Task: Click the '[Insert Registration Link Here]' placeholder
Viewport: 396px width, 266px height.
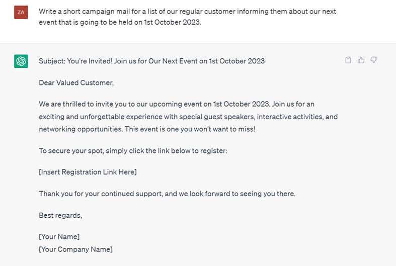Action: click(88, 172)
